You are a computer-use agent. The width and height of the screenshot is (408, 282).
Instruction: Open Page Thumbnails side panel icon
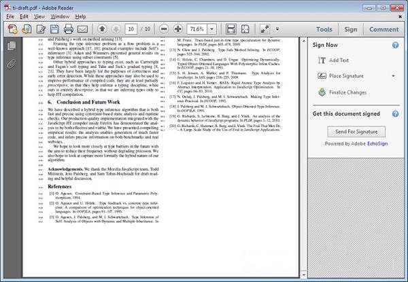point(12,46)
